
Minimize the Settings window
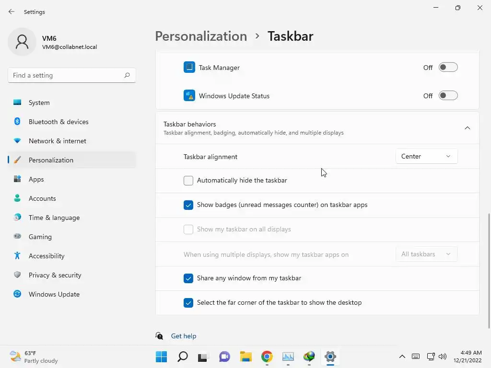435,8
